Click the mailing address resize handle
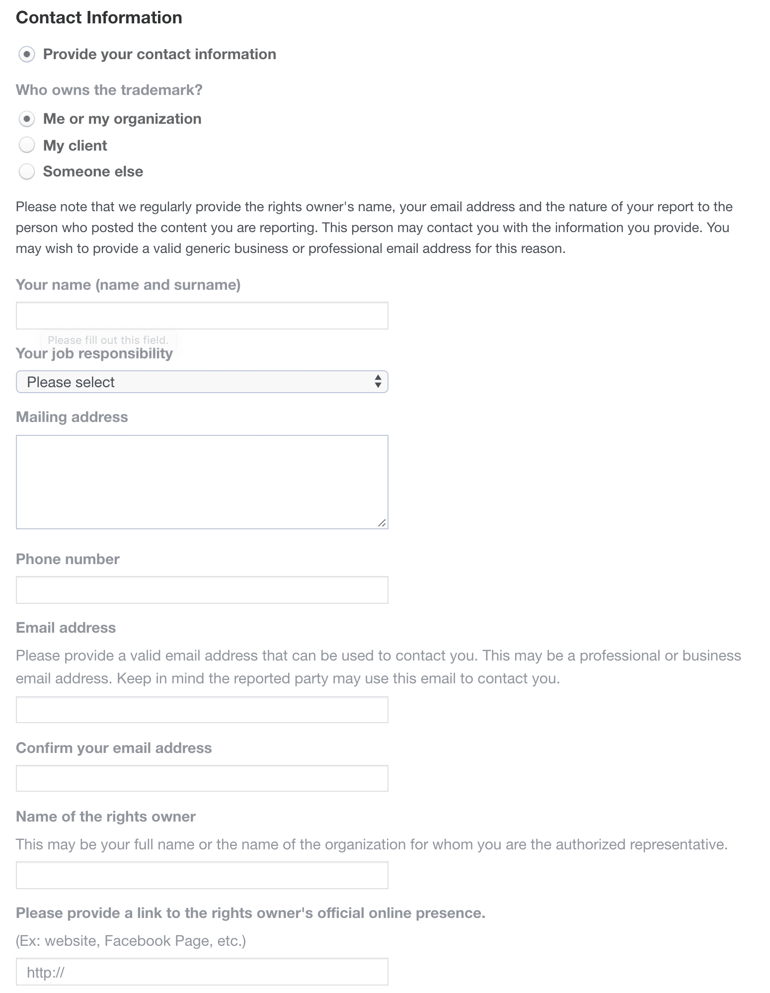 click(x=383, y=523)
